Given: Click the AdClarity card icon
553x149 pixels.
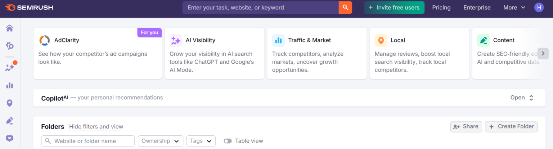Looking at the screenshot, I should coord(45,40).
